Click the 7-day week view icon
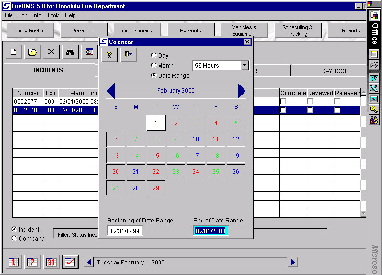The image size is (382, 275). point(32,262)
